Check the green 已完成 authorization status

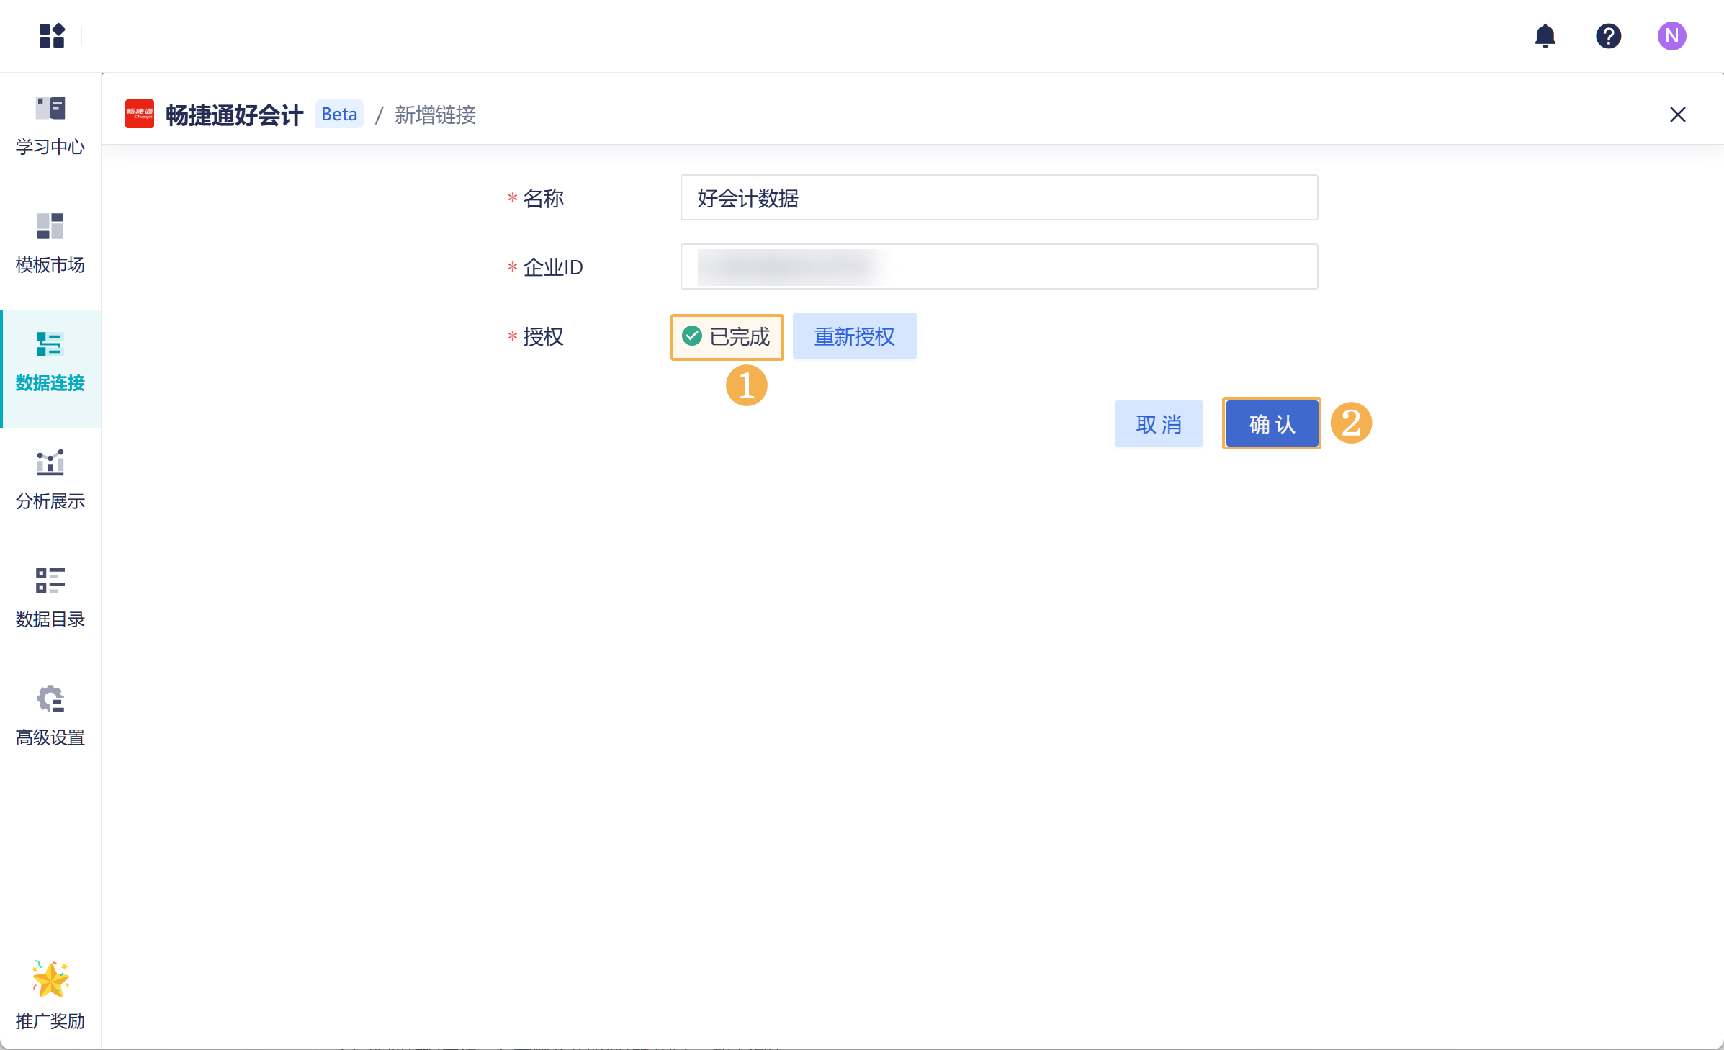pyautogui.click(x=727, y=336)
